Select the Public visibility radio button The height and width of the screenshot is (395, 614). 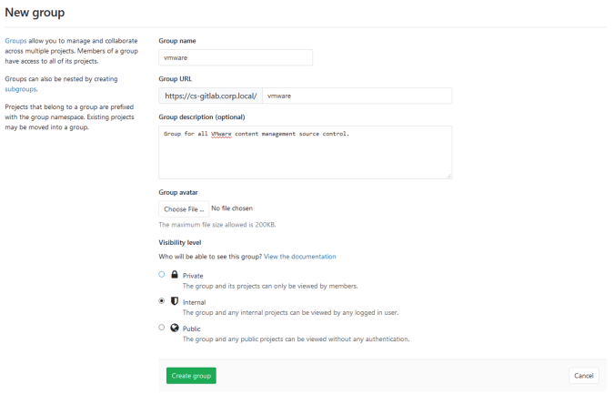tap(162, 328)
